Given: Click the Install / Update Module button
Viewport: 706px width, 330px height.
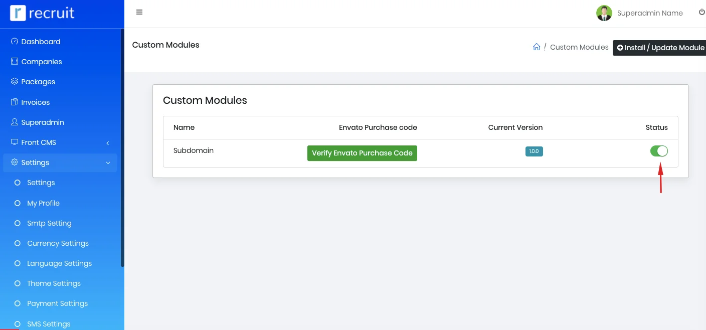Looking at the screenshot, I should click(660, 48).
